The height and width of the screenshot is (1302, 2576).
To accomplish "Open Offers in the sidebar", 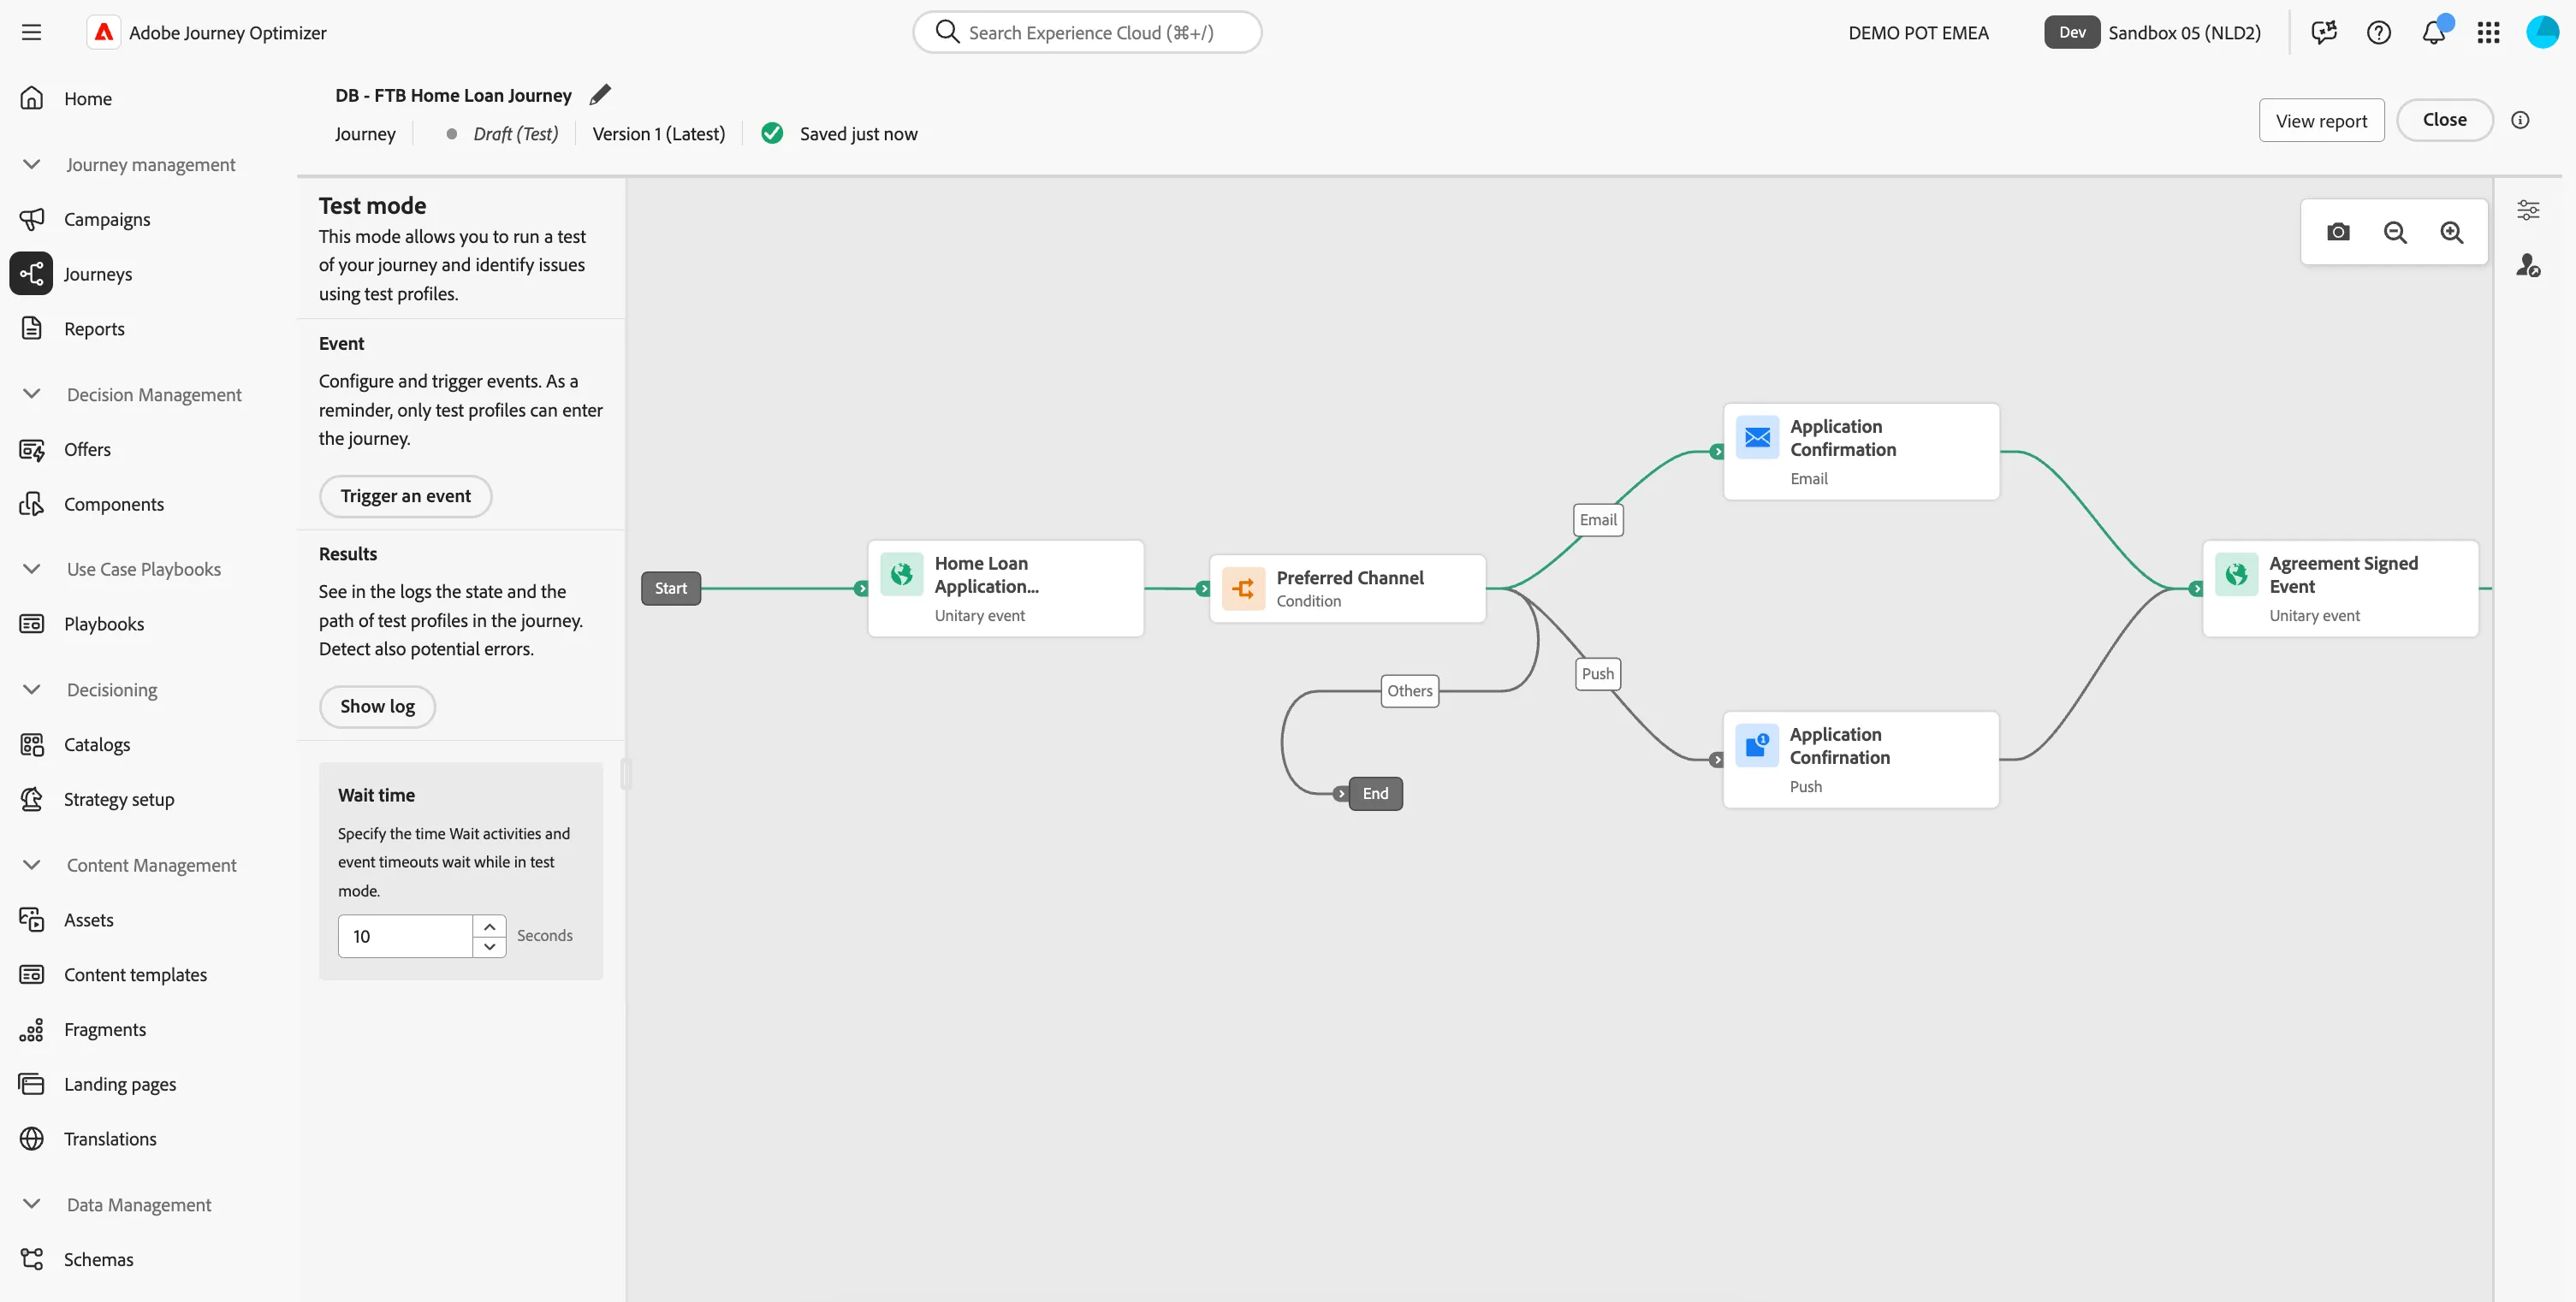I will pyautogui.click(x=87, y=448).
